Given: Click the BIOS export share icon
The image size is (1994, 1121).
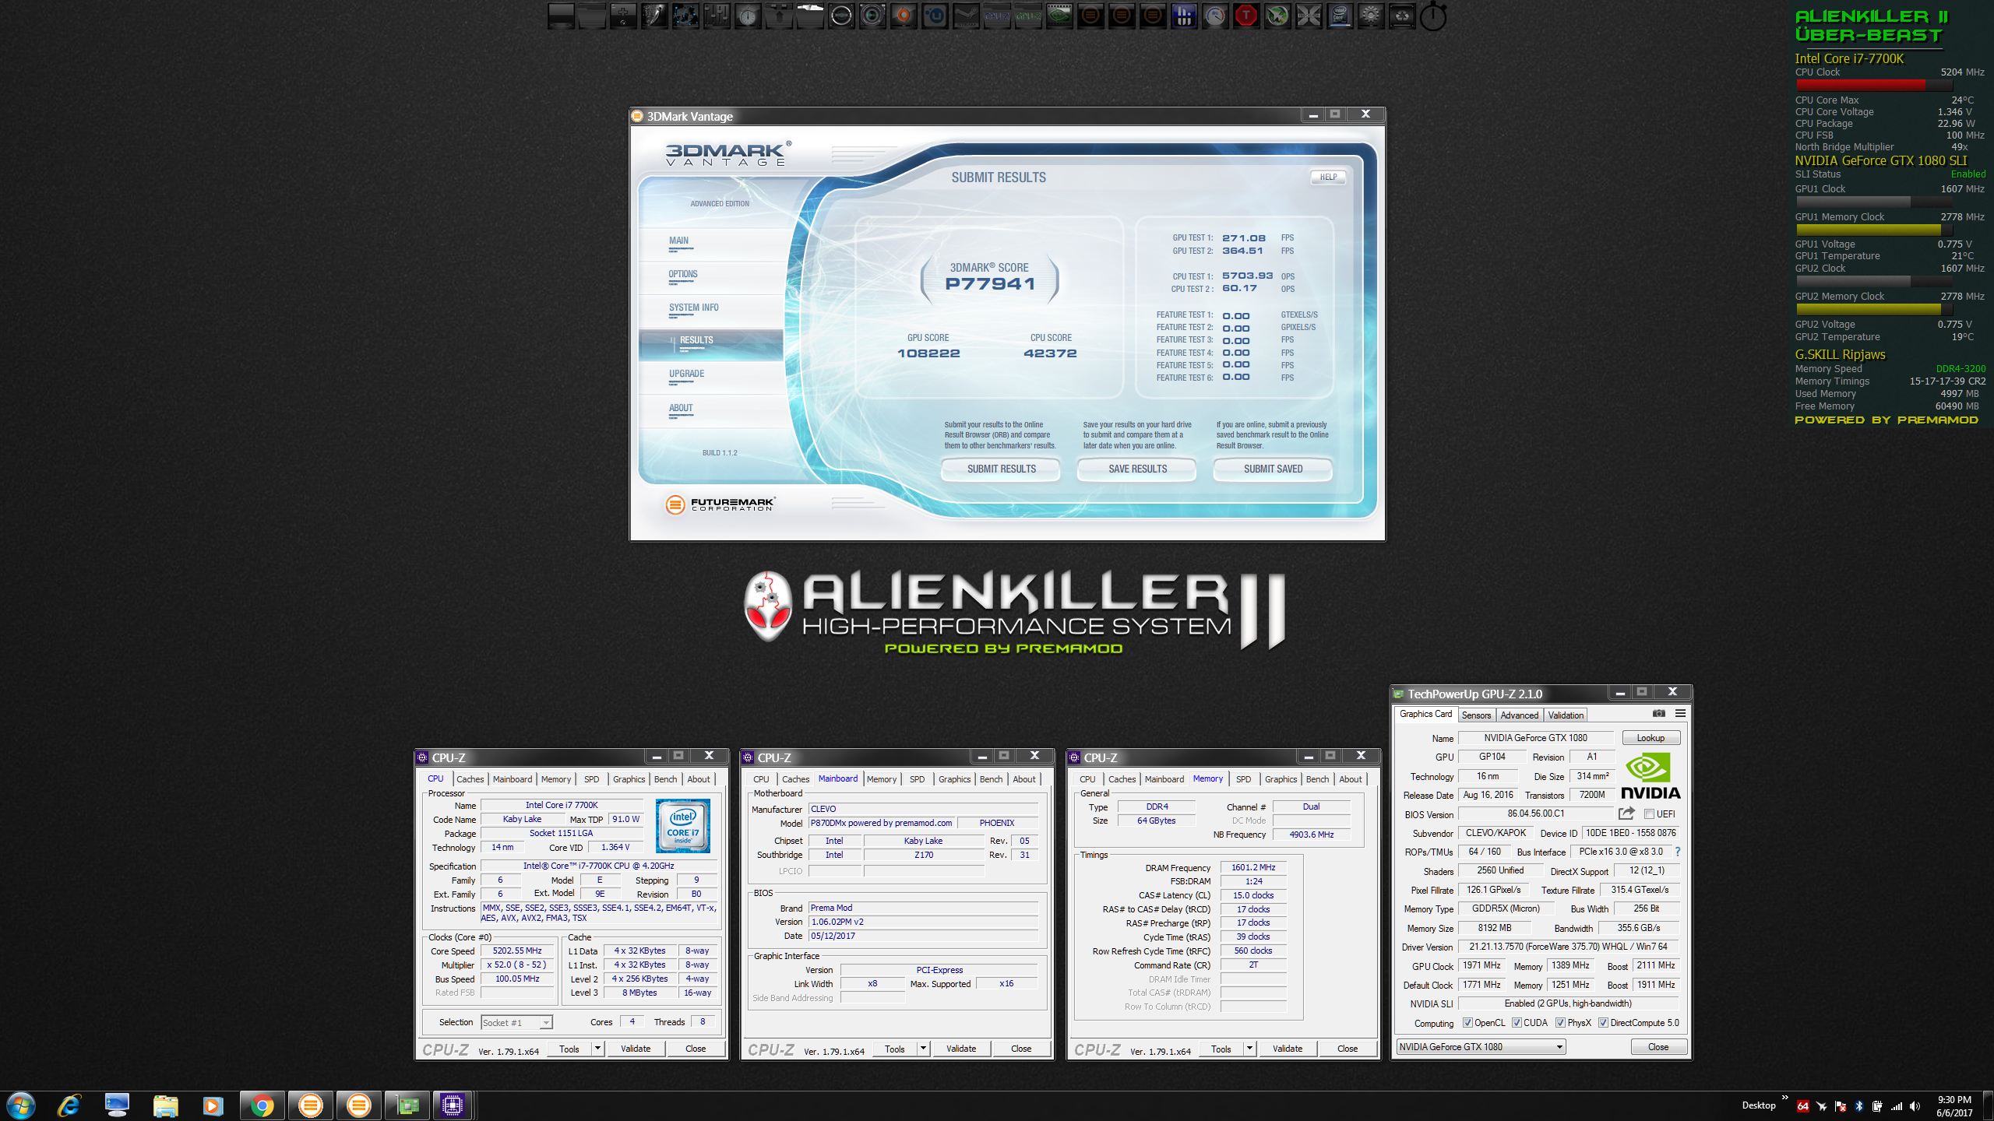Looking at the screenshot, I should (1626, 814).
